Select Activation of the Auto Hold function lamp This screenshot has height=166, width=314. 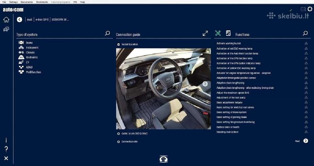tap(237, 53)
